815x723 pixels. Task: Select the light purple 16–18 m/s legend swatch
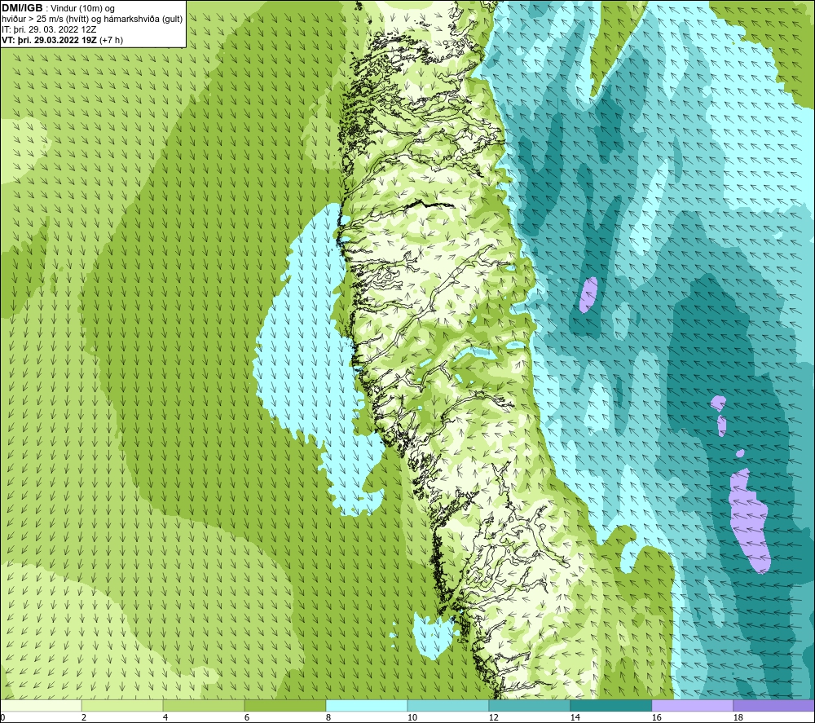[692, 705]
